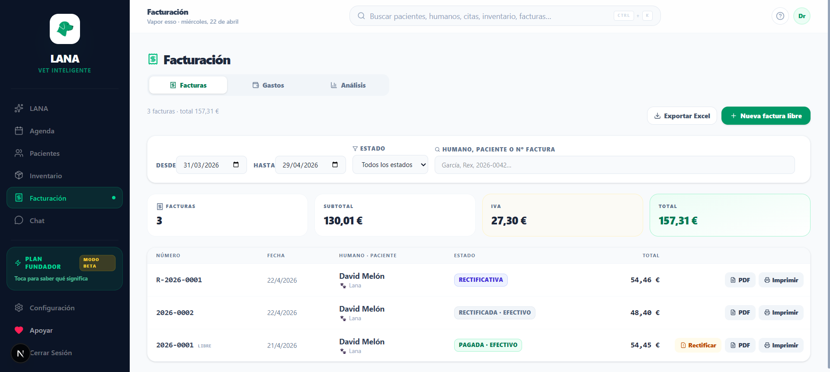Switch to the Gastos tab
Screen dimensions: 830x372
click(x=268, y=85)
